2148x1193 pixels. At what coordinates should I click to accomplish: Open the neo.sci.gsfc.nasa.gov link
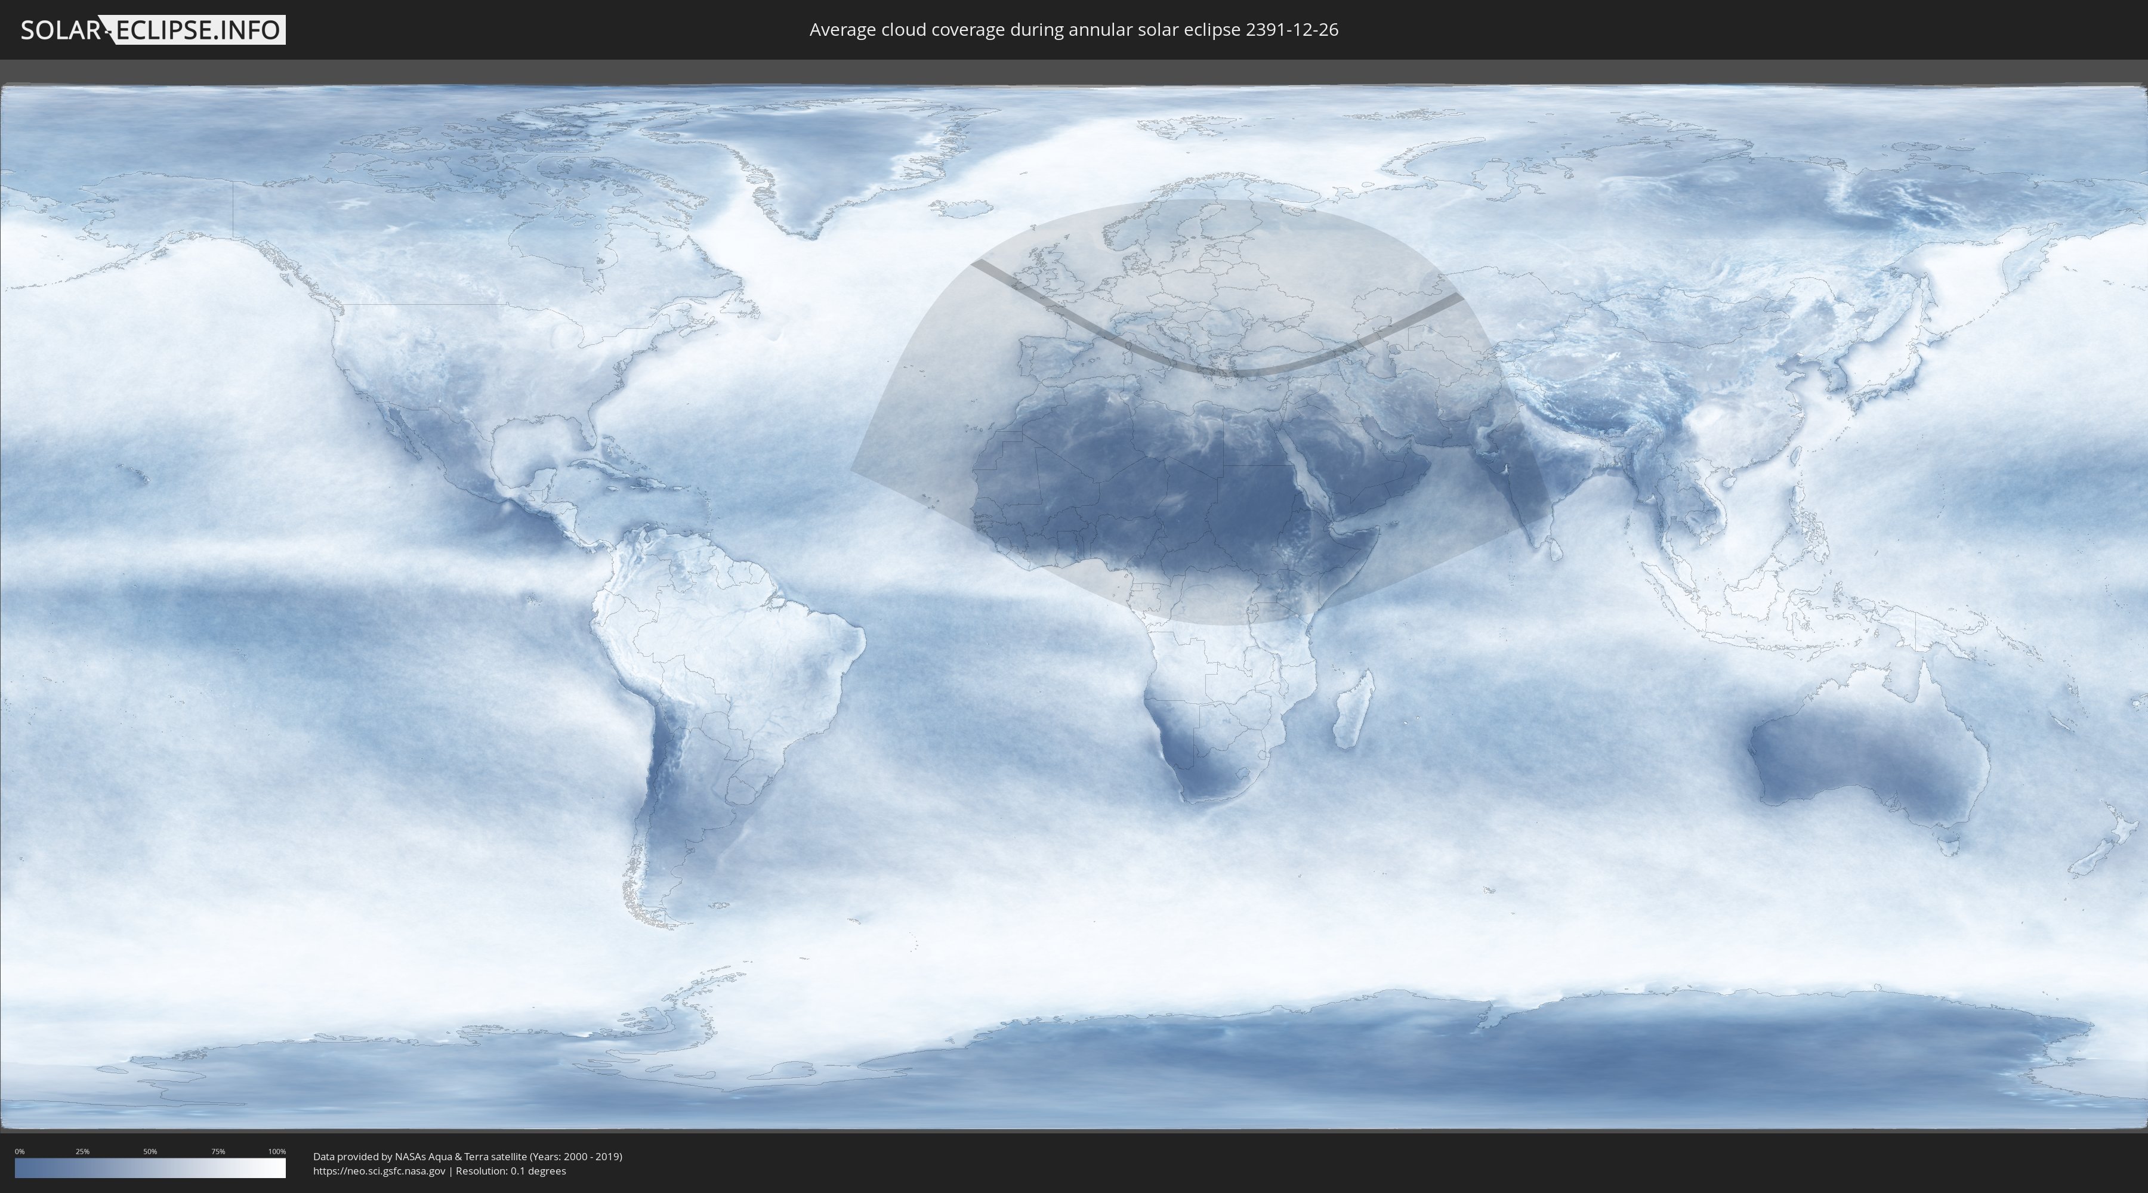(x=379, y=1172)
